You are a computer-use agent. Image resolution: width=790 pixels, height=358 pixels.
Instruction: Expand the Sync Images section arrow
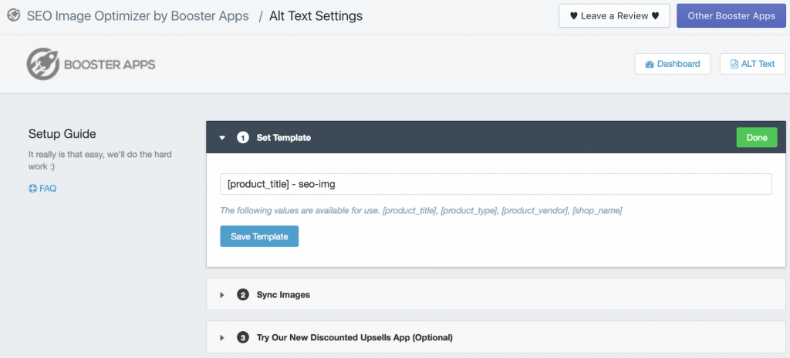pos(222,295)
